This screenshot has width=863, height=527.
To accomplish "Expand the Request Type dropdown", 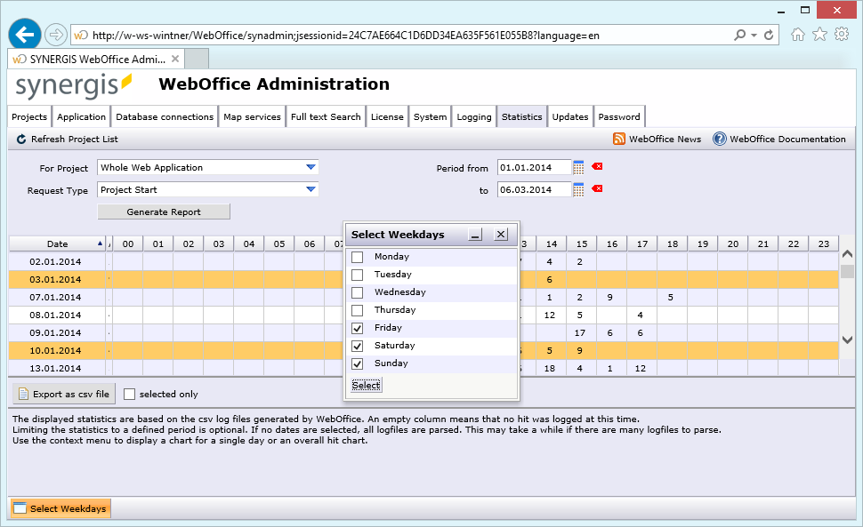I will coord(311,189).
